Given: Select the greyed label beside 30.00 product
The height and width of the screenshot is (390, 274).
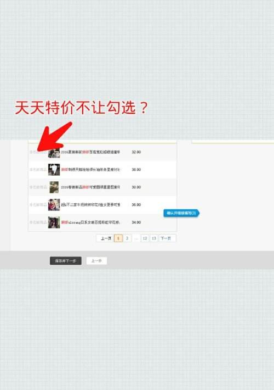Looking at the screenshot, I should [38, 187].
